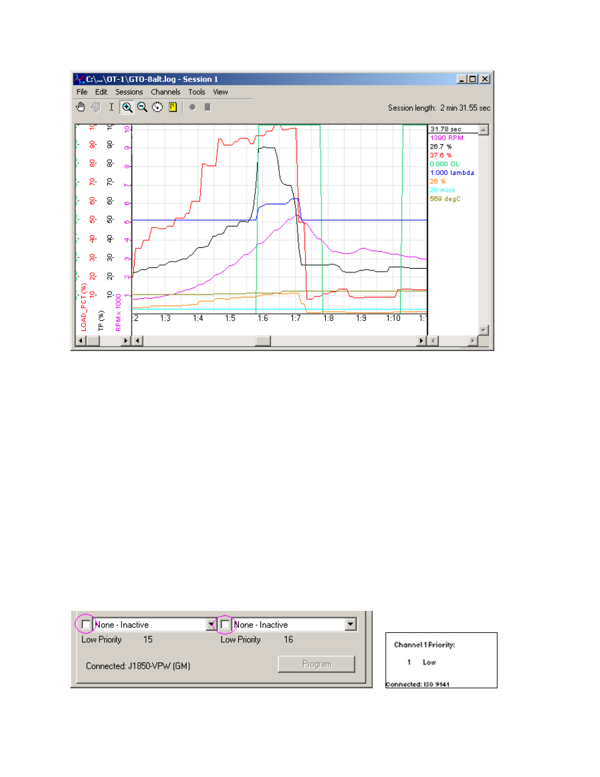Viewport: 600px width, 777px height.
Task: Click the thumb of the axis panel scrollbar
Action: click(92, 341)
